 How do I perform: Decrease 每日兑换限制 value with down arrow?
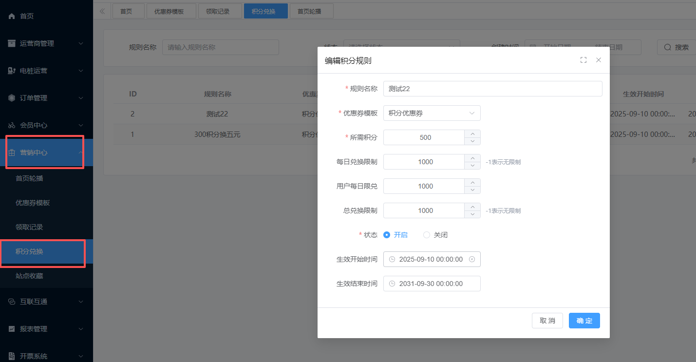(x=472, y=166)
